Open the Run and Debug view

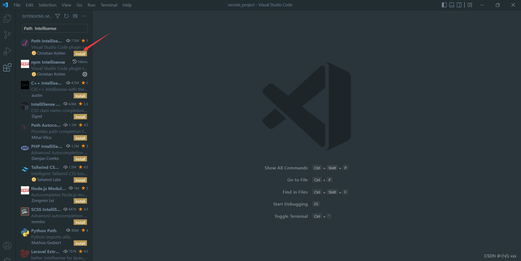point(7,51)
